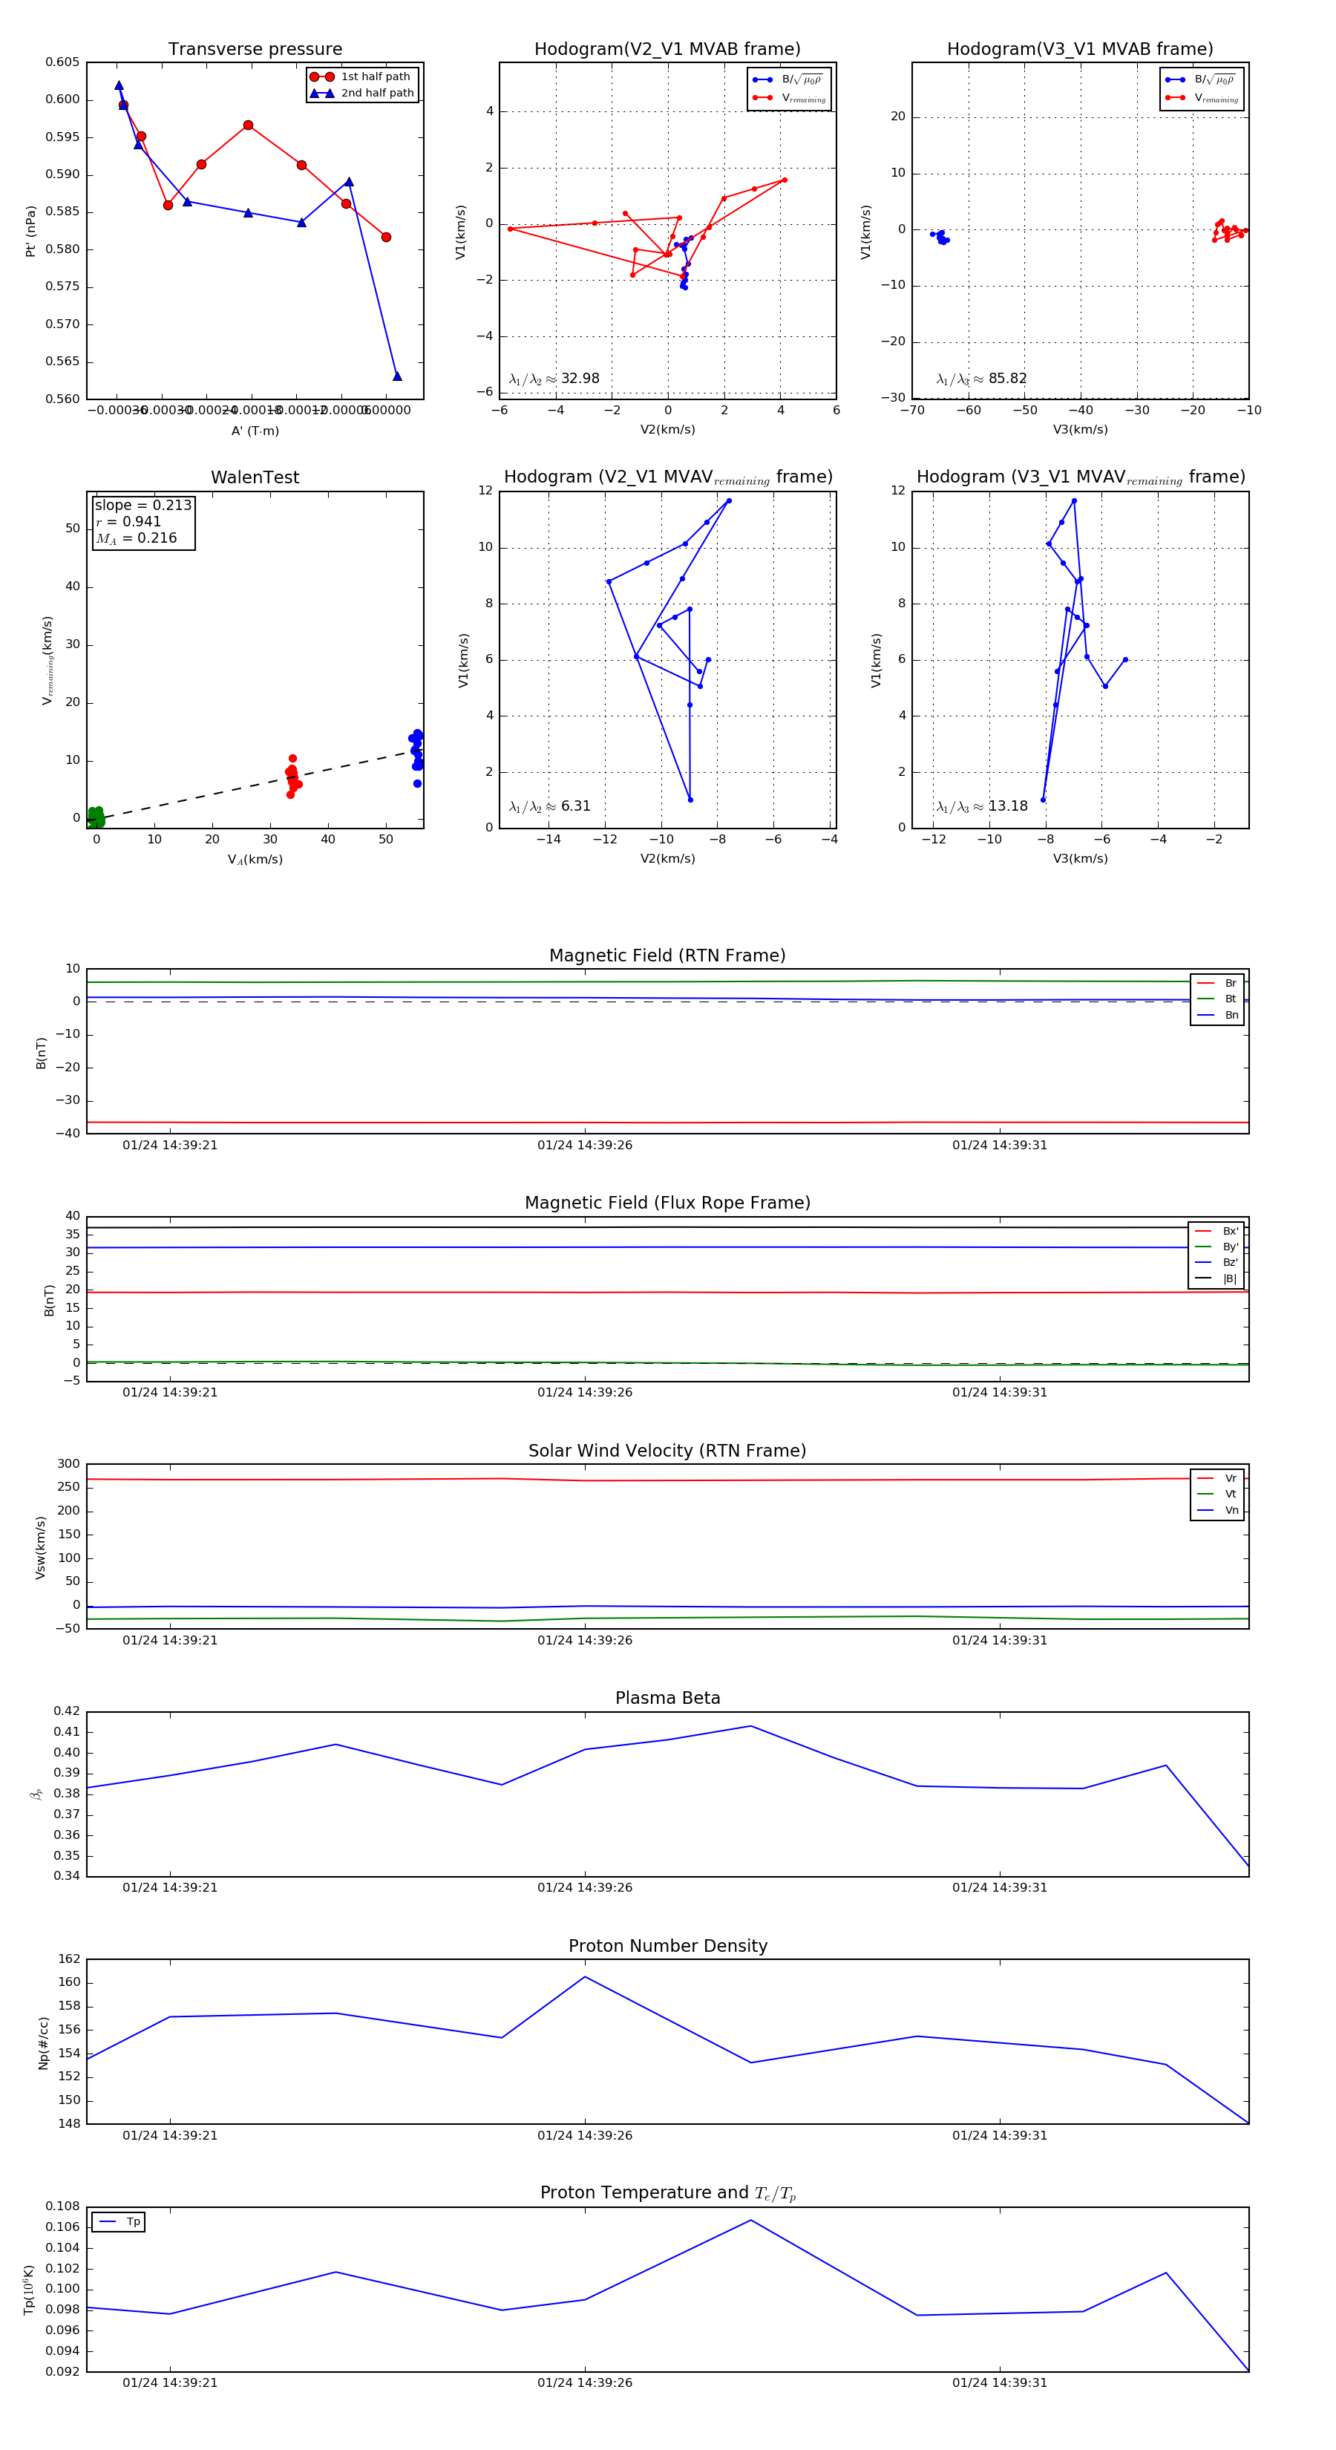
Task: Click the red data cluster on WalenTest
Action: point(293,776)
